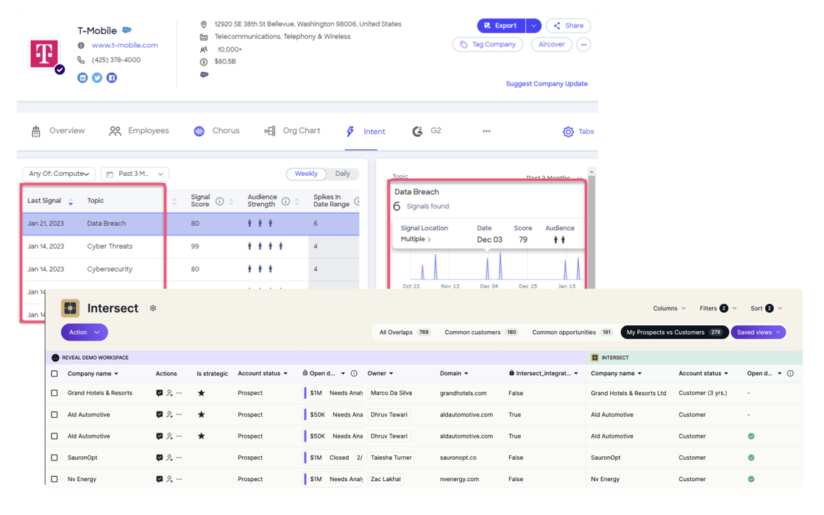Switch to the Employees tab

pyautogui.click(x=139, y=131)
